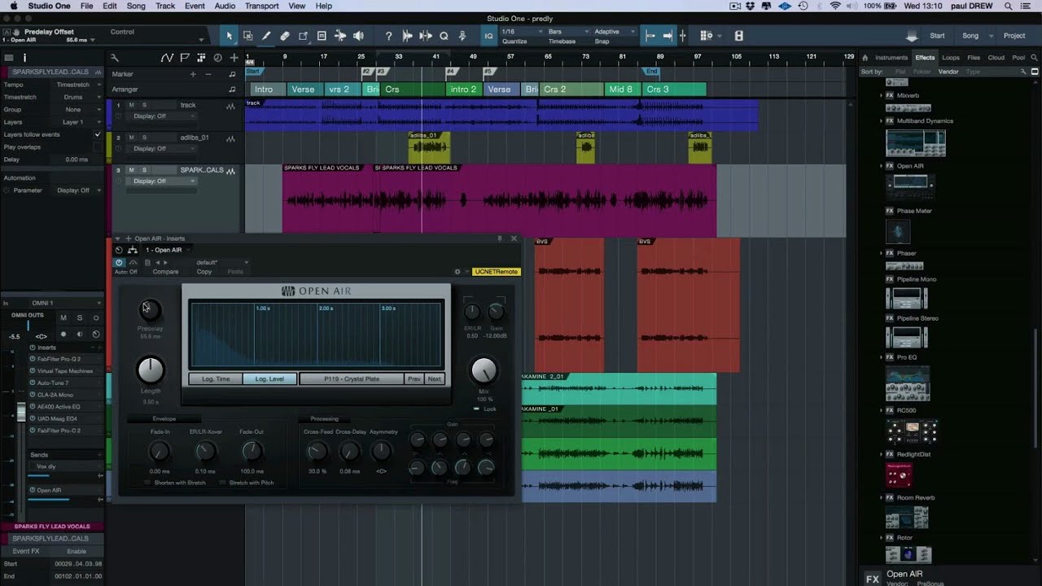Open the preset 'default' dropdown in Open AIR
Image resolution: width=1042 pixels, height=586 pixels.
pyautogui.click(x=221, y=262)
